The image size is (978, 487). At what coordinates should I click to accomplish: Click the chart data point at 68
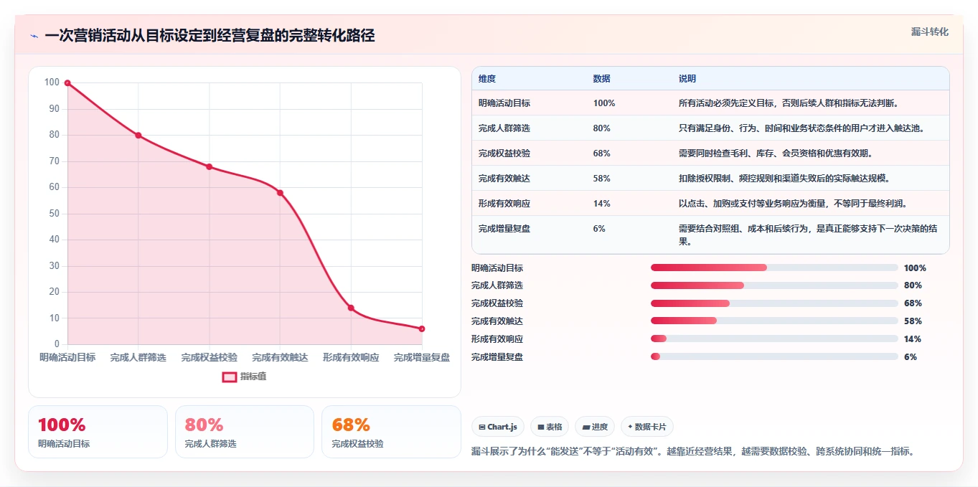(x=210, y=166)
